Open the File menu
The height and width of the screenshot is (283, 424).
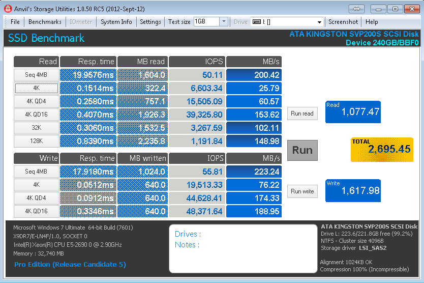coord(15,22)
